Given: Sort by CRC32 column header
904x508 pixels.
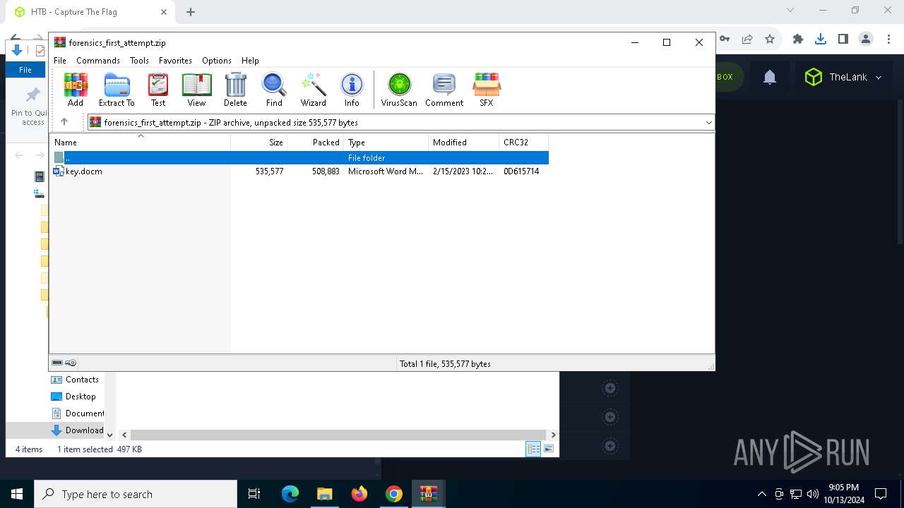Looking at the screenshot, I should (524, 143).
